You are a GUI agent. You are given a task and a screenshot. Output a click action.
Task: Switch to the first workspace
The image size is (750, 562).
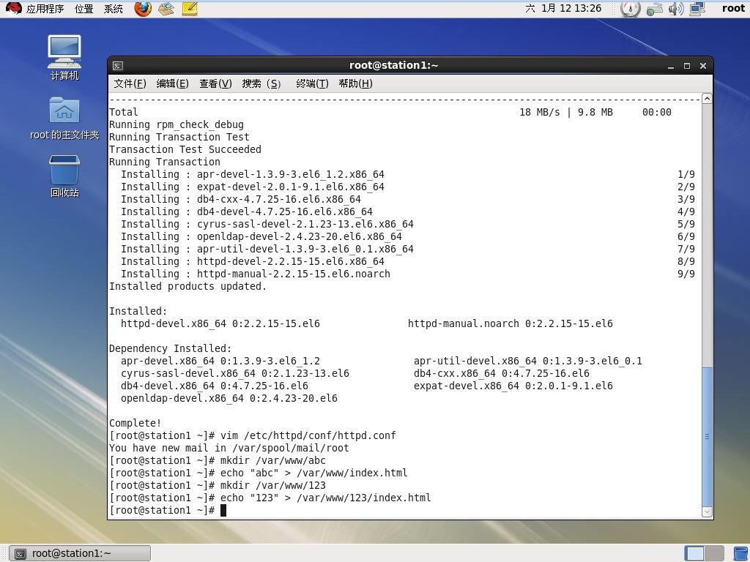click(694, 553)
